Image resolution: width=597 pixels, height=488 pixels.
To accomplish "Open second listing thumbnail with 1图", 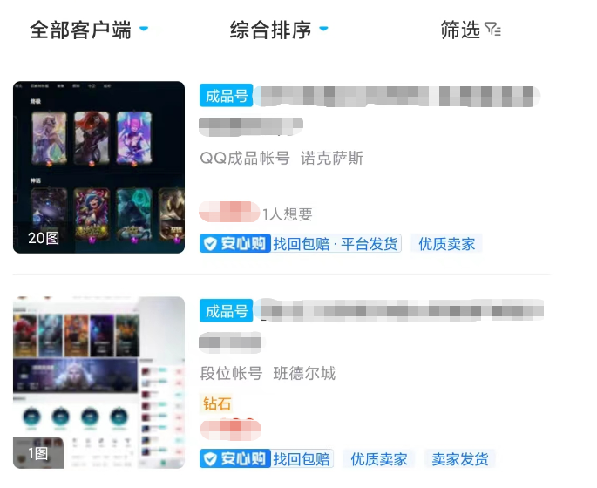I will (x=99, y=383).
